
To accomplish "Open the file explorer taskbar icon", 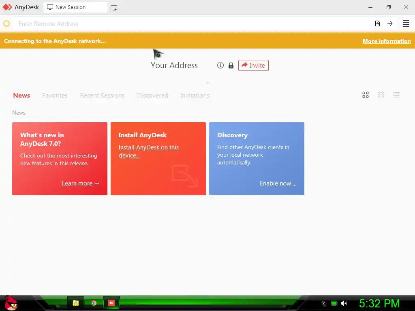I will (76, 303).
